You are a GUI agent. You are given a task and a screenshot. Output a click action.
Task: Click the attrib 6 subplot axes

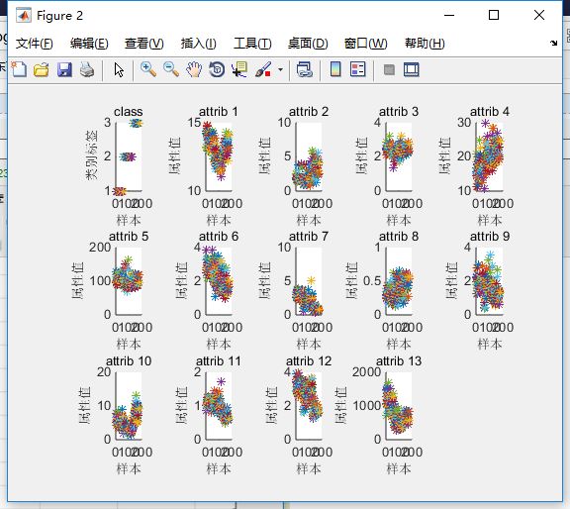point(219,281)
